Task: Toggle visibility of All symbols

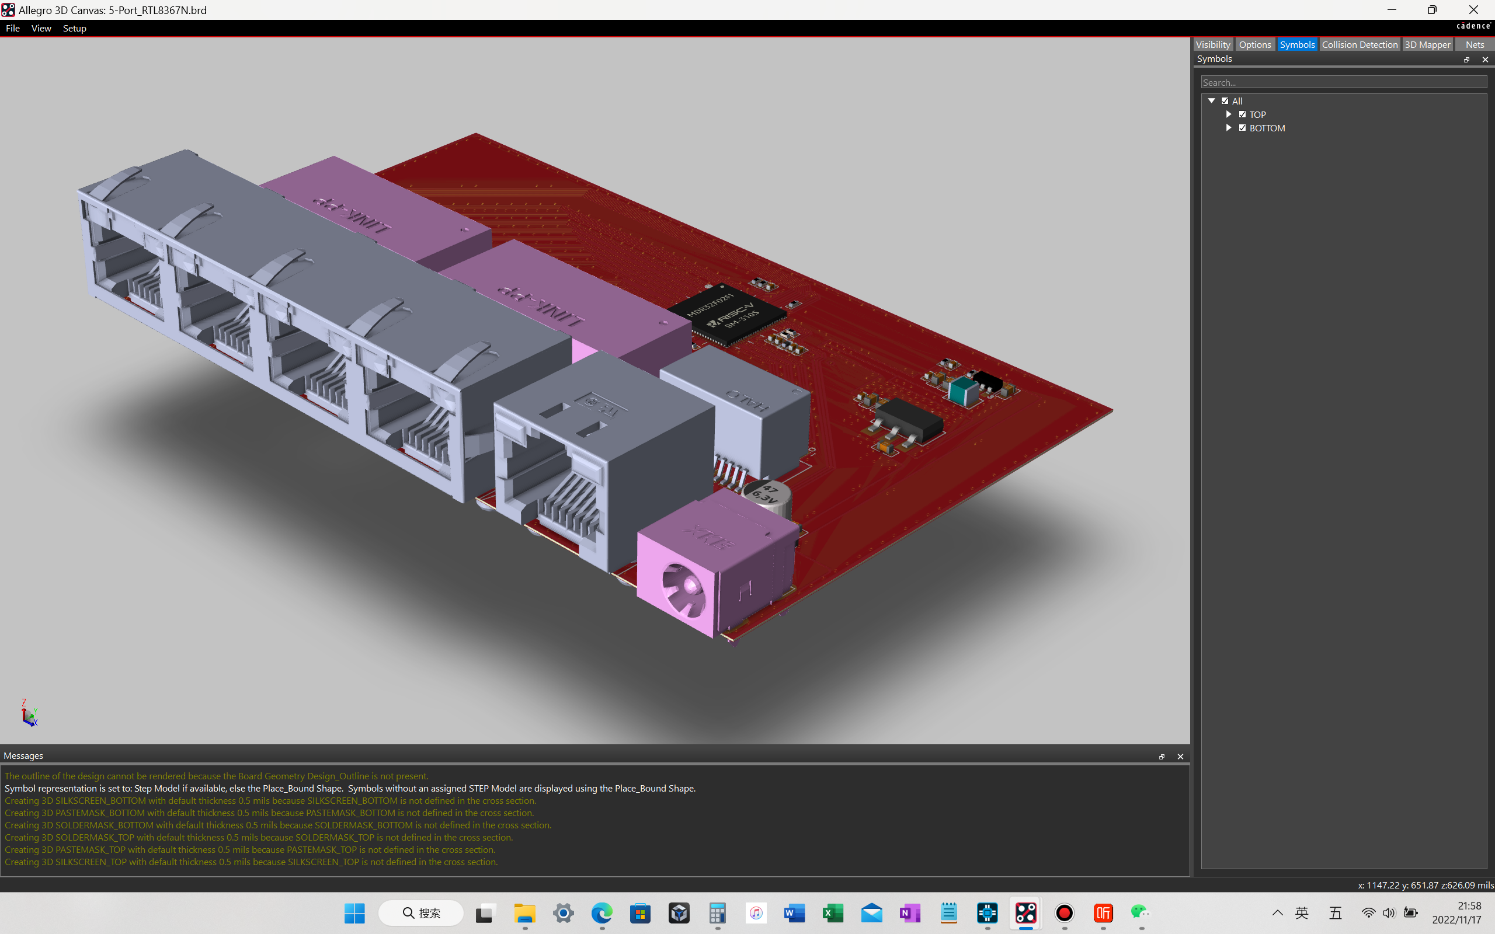Action: (x=1225, y=100)
